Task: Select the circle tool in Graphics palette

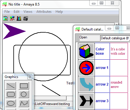Action: tap(24, 94)
